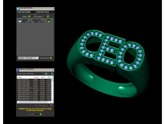This screenshot has width=165, height=124.
Task: Select the Yellow Gold 22KY row
Action: pos(34,90)
